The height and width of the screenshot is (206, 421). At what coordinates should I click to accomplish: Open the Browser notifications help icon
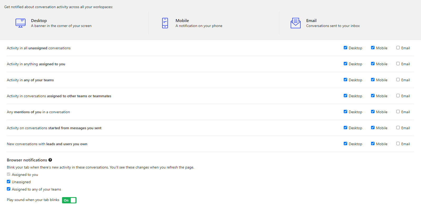tap(50, 160)
